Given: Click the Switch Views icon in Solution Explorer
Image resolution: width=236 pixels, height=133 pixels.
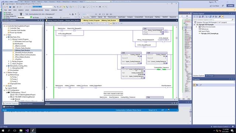Looking at the screenshot, I should tap(202, 17).
